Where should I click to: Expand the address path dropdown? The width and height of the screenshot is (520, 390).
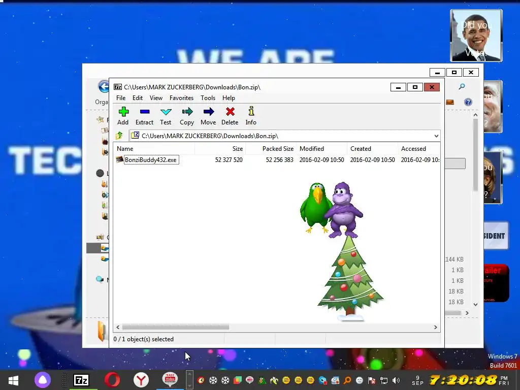(x=436, y=136)
